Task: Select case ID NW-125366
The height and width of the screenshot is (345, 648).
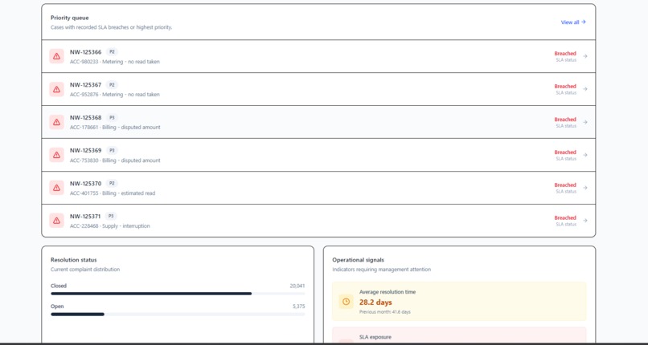Action: tap(85, 52)
